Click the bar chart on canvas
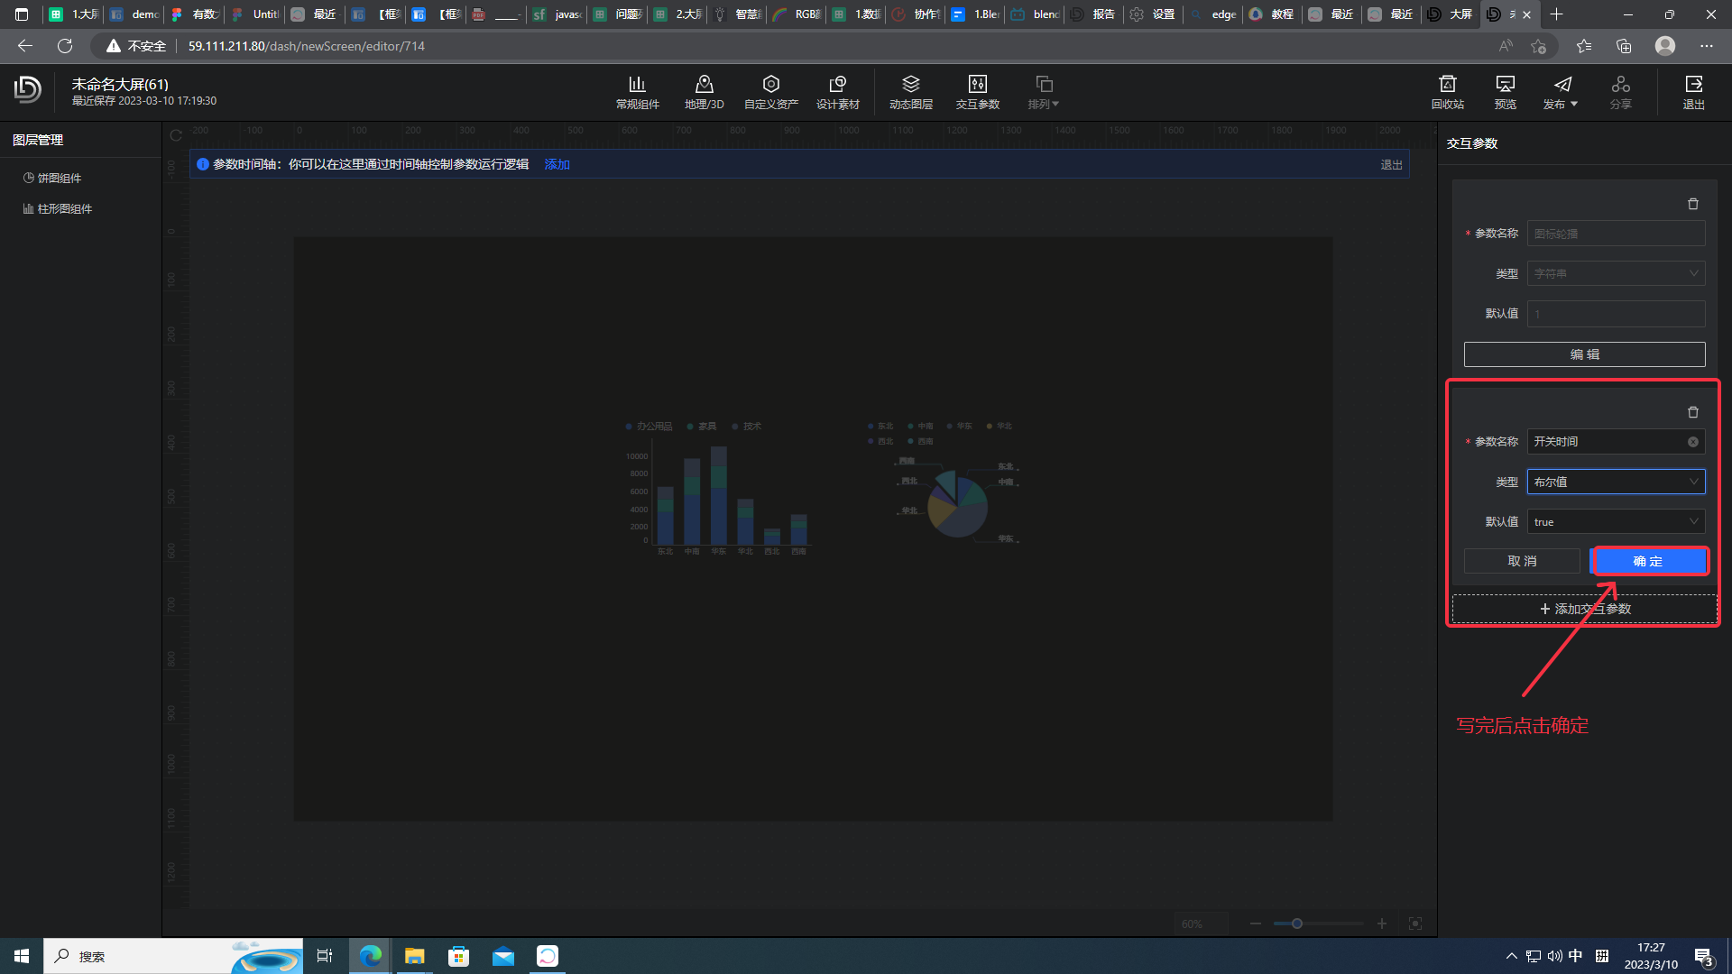 click(718, 488)
